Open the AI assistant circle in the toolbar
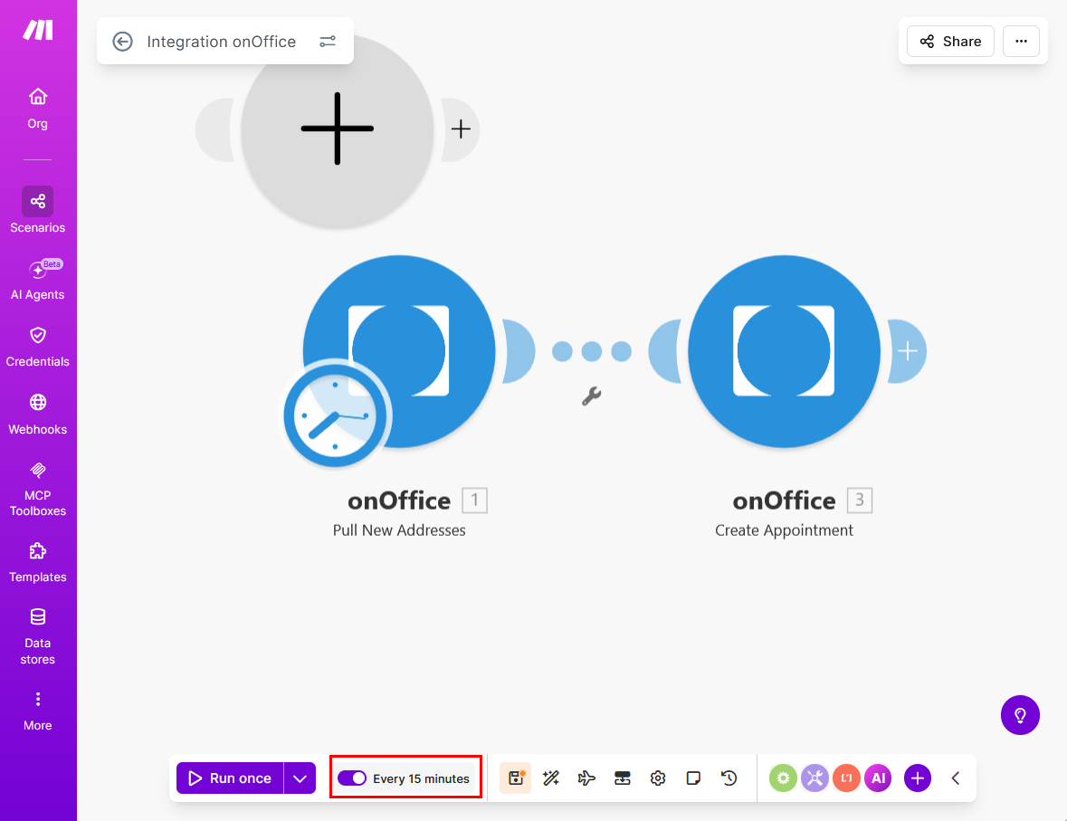This screenshot has width=1067, height=821. coord(878,778)
